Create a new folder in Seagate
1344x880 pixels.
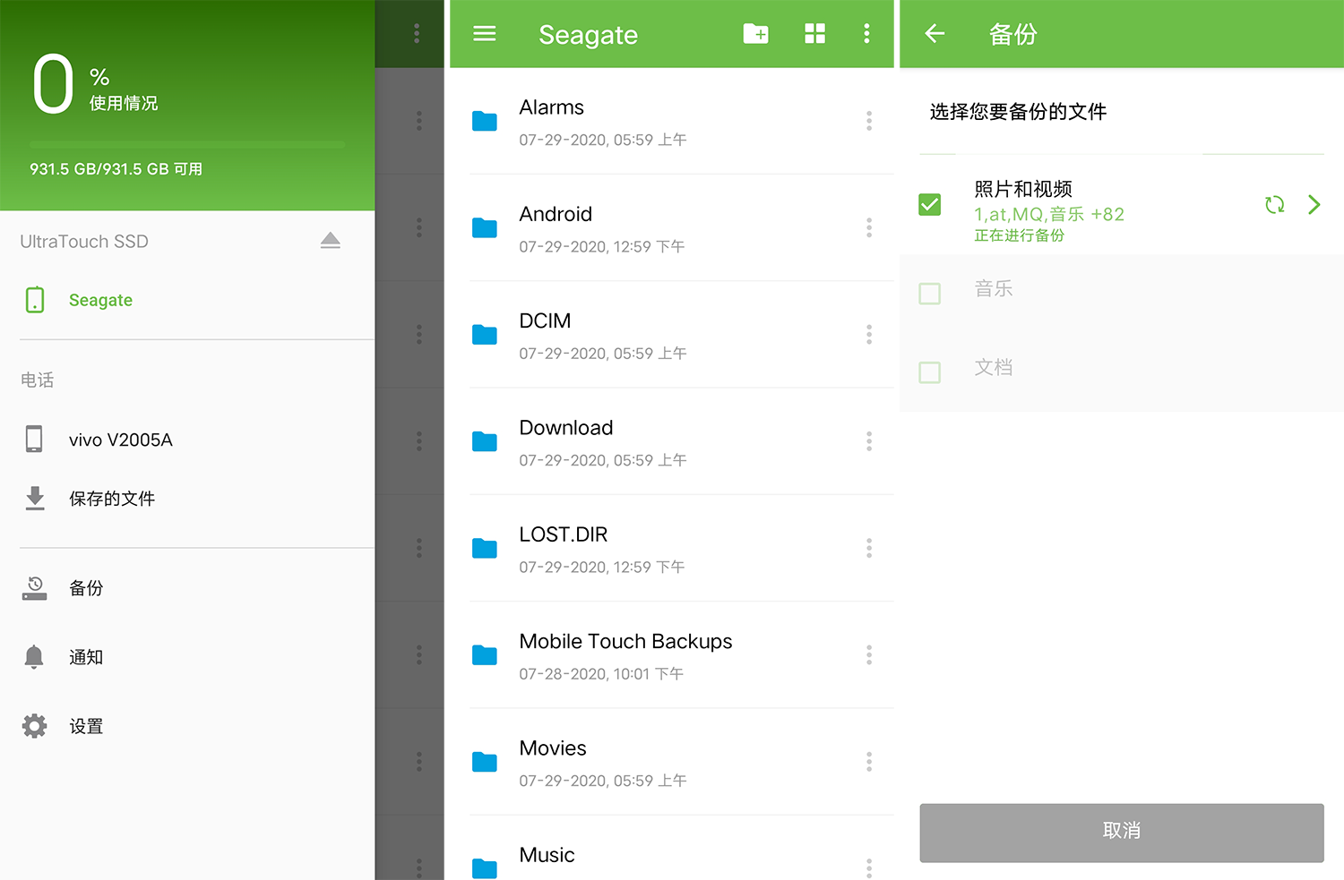pos(755,33)
